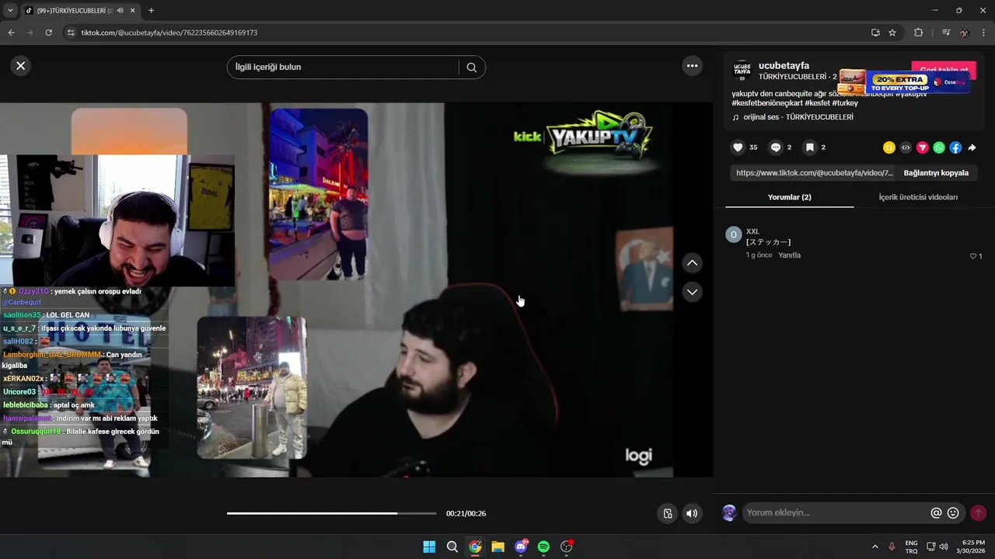Click the video URL text box
995x559 pixels.
813,173
